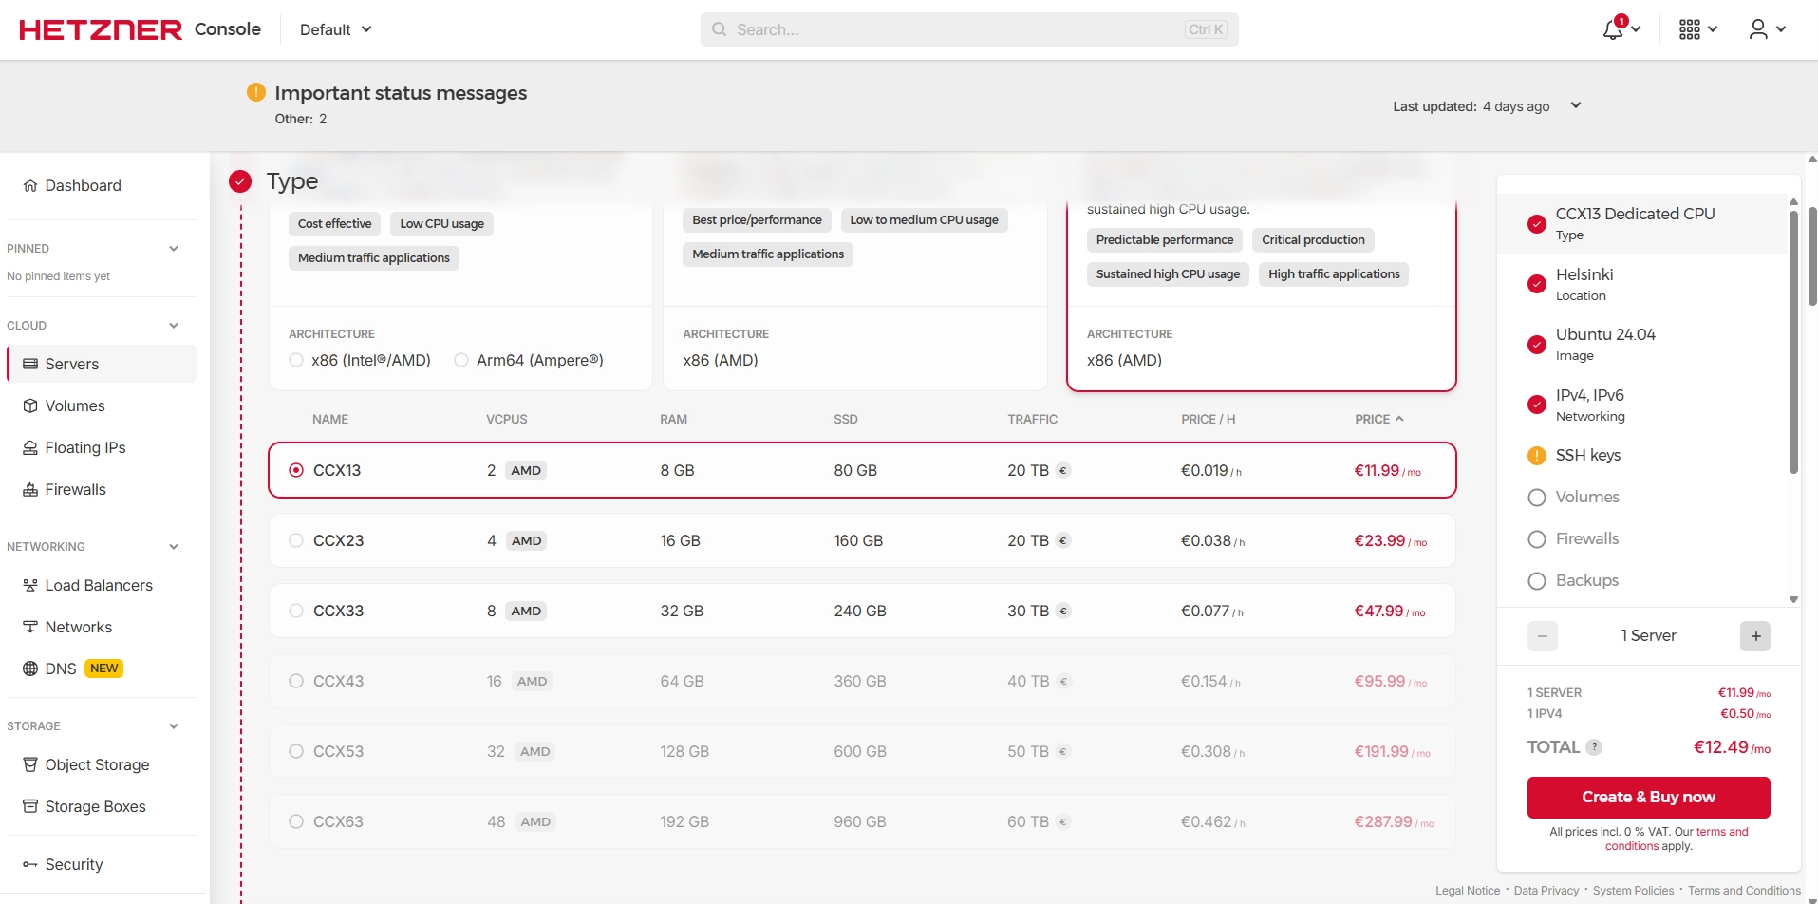Viewport: 1818px width, 904px height.
Task: Click the warning icon beside status messages
Action: [x=255, y=92]
